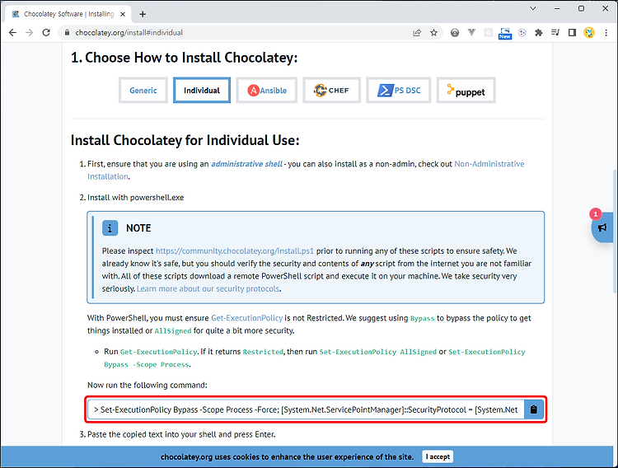Accept cookies with I accept button
The image size is (618, 468).
click(x=438, y=456)
